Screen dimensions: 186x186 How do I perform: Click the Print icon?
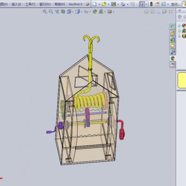click(x=123, y=4)
